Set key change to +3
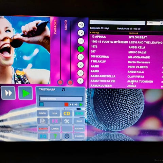The width and height of the screenshot is (163, 163). click(x=81, y=24)
